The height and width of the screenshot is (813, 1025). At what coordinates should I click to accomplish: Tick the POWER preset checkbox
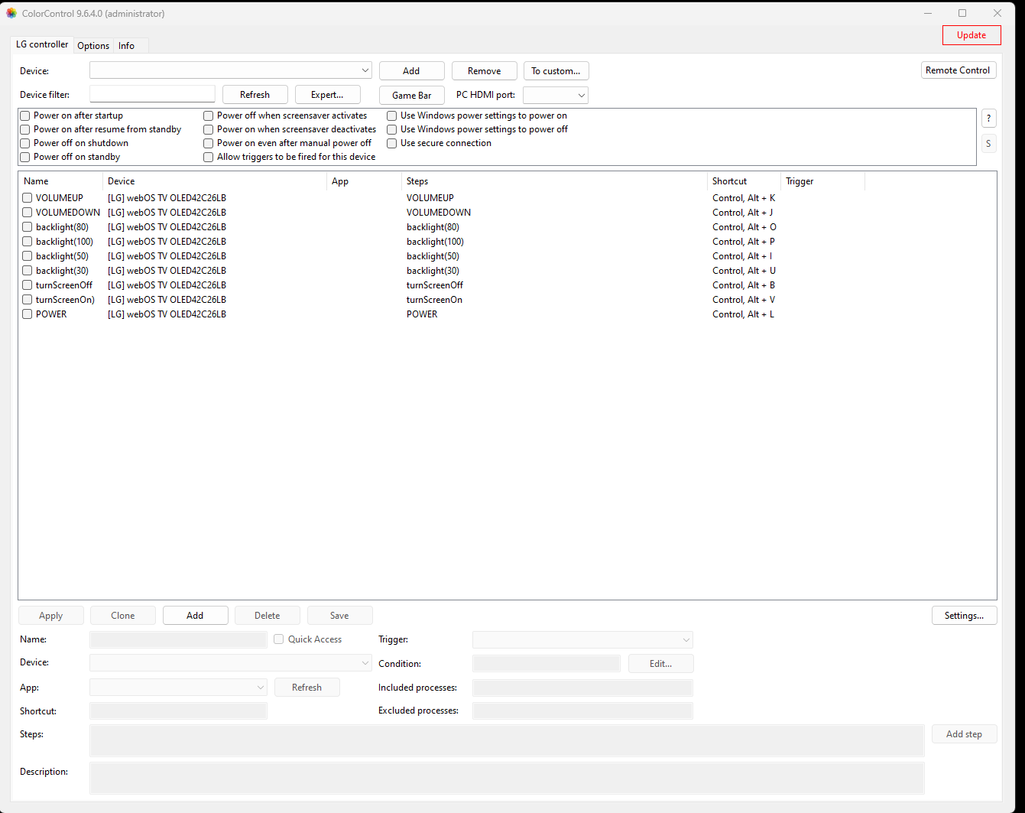pyautogui.click(x=28, y=314)
